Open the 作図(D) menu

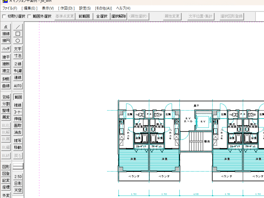(x=66, y=8)
